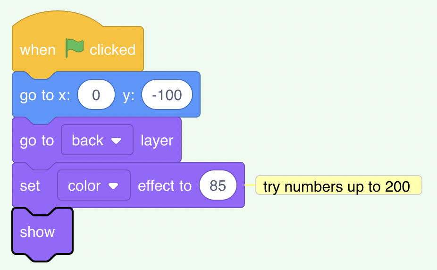Image resolution: width=437 pixels, height=270 pixels.
Task: Click the 'go to' label on layer block
Action: tap(37, 141)
